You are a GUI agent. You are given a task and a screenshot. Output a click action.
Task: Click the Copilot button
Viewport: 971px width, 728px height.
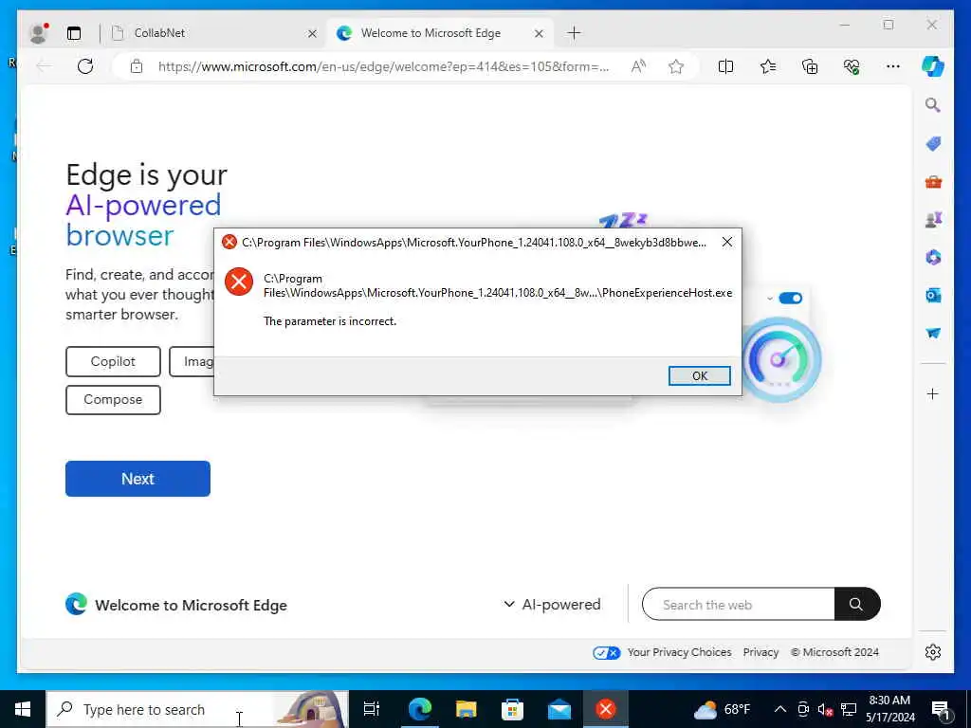click(x=113, y=361)
